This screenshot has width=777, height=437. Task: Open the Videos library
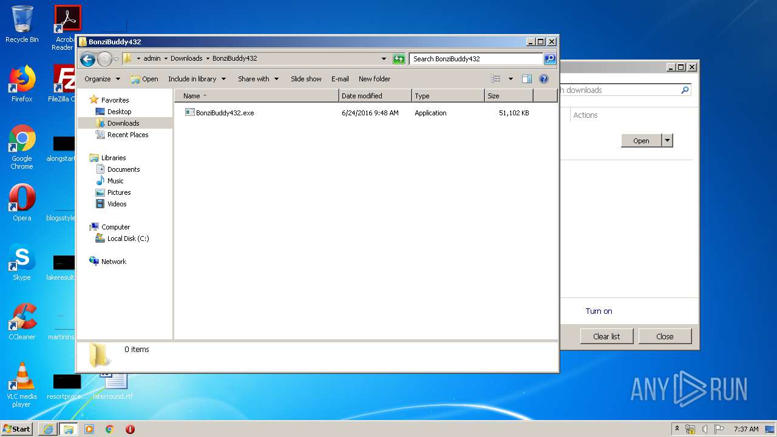click(x=112, y=204)
